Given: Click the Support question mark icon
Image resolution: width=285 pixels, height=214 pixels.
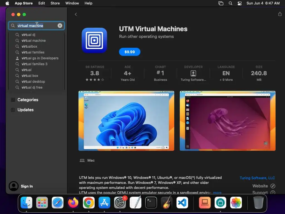Looking at the screenshot, I should 273,192.
